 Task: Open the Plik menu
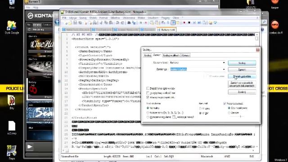(x=64, y=18)
